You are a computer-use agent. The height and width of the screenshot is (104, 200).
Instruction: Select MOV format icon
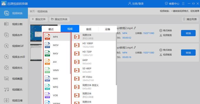47,45
